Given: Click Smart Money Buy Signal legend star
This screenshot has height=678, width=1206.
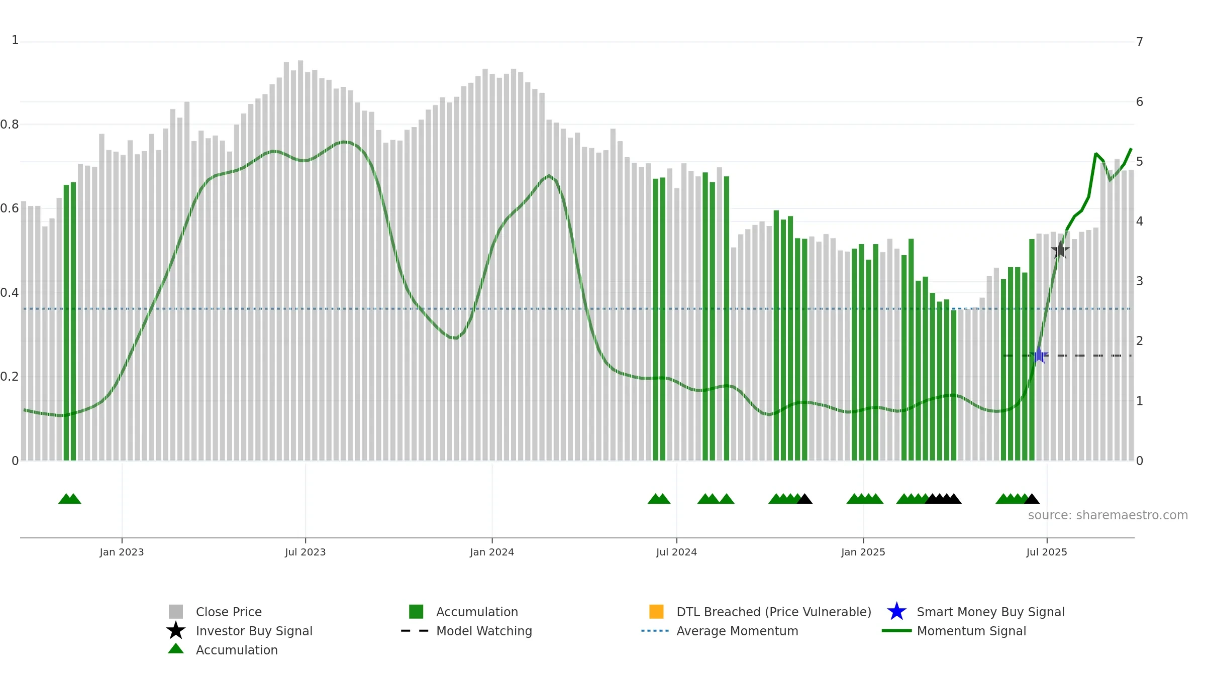Looking at the screenshot, I should (x=897, y=612).
